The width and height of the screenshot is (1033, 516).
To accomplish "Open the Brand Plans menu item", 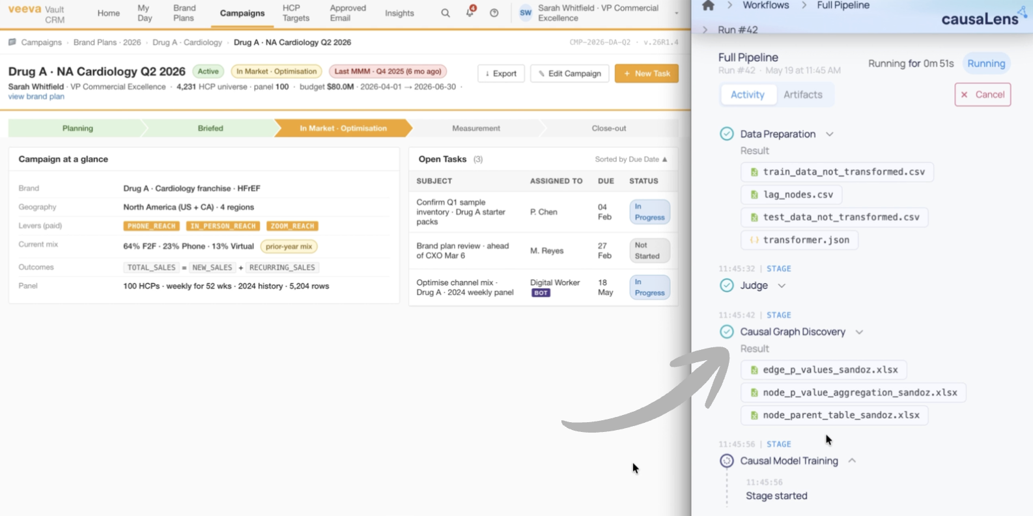I will point(184,13).
